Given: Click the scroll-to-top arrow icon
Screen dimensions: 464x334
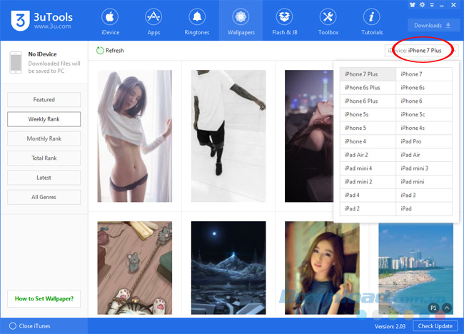Looking at the screenshot, I should 447,308.
